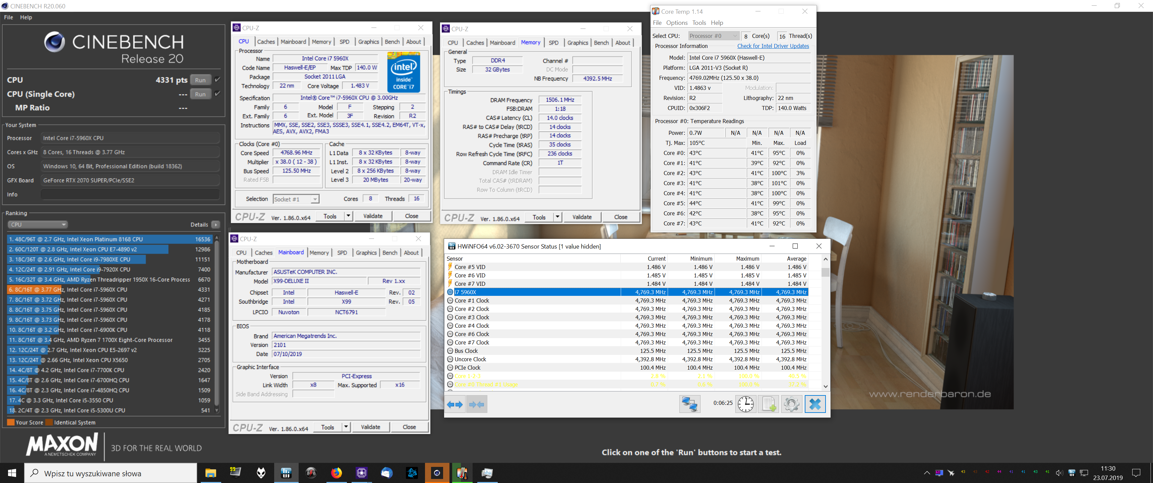This screenshot has height=483, width=1153.
Task: Click the Info field in Cinebench
Action: (130, 195)
